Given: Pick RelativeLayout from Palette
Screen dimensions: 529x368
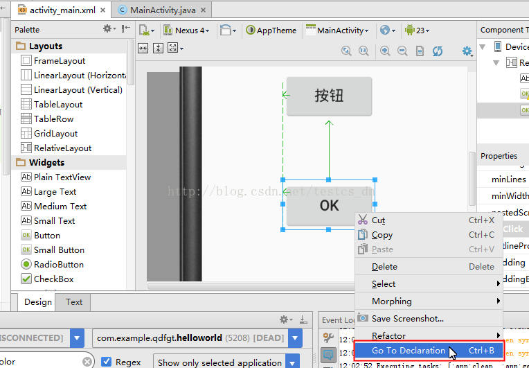Looking at the screenshot, I should 56,148.
